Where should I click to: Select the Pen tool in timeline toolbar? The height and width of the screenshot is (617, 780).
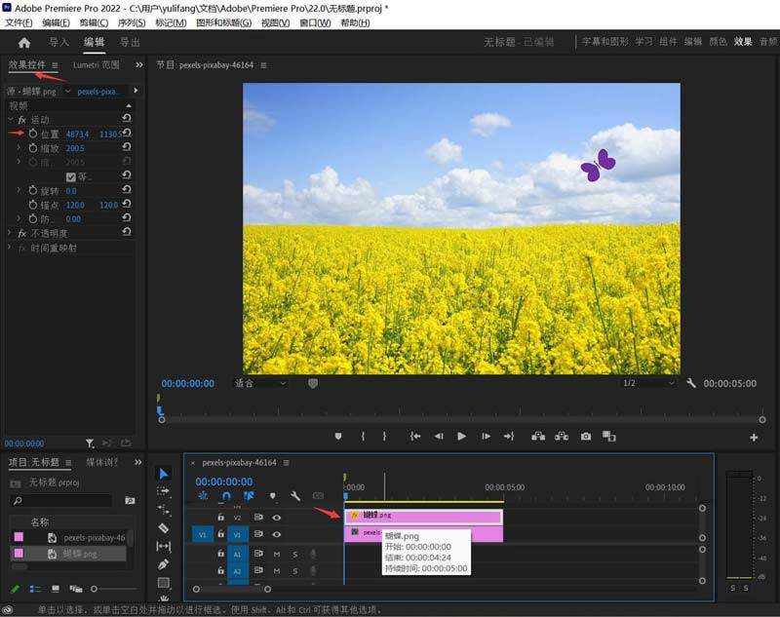(x=164, y=564)
